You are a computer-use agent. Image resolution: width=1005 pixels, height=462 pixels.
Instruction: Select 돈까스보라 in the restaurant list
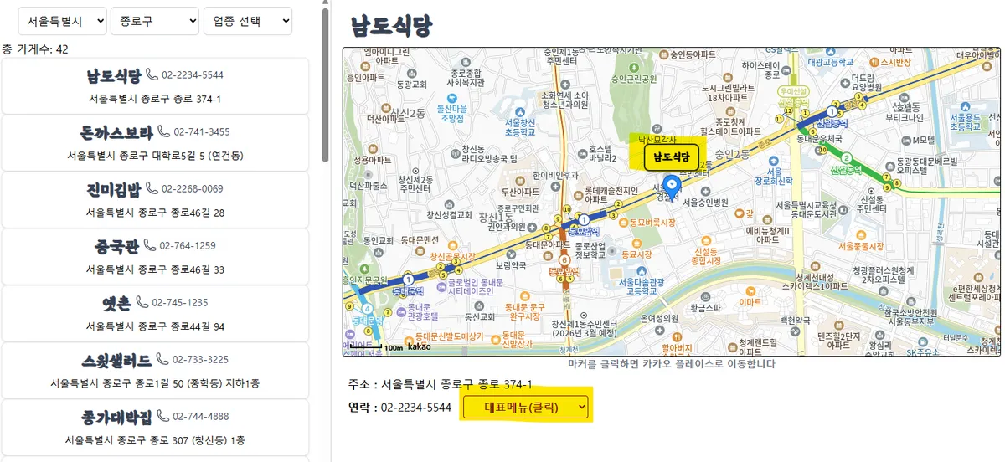click(156, 142)
